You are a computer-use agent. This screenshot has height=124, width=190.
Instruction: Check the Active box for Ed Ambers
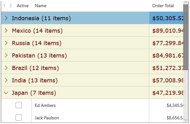(19, 105)
